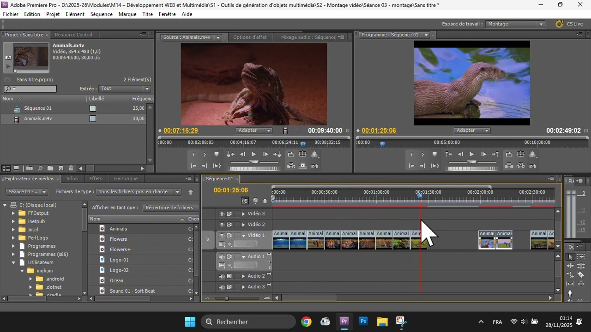Click Automate to Sequence icon in Project panel
Image resolution: width=591 pixels, height=332 pixels.
(30, 168)
